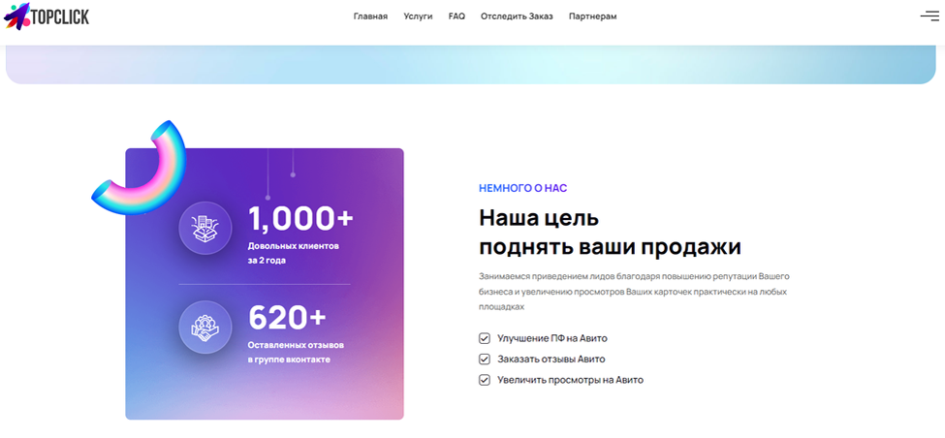The width and height of the screenshot is (945, 438).
Task: Click the heading поднять ваши продажи
Action: tap(610, 247)
